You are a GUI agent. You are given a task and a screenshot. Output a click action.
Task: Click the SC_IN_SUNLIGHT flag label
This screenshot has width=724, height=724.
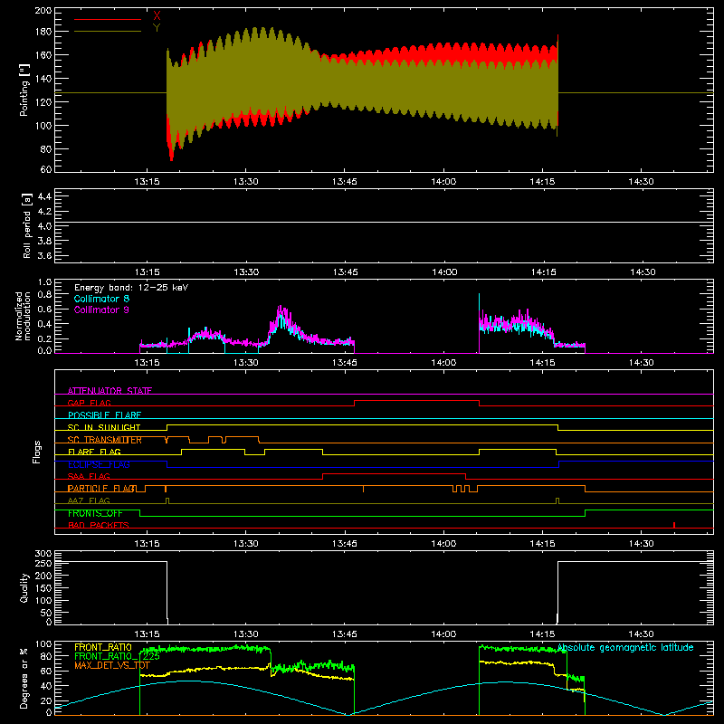click(x=104, y=427)
